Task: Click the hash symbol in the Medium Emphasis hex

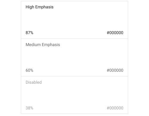Action: [108, 70]
